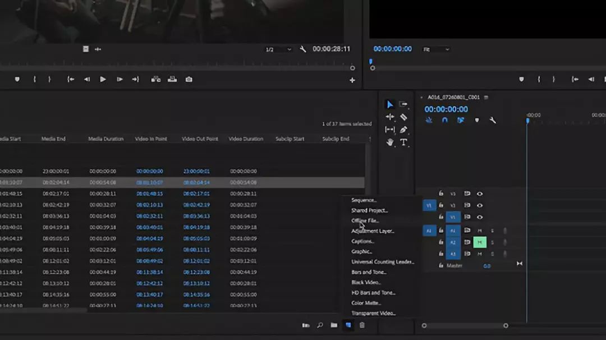Image resolution: width=606 pixels, height=340 pixels.
Task: Select the Razor tool
Action: pos(403,117)
